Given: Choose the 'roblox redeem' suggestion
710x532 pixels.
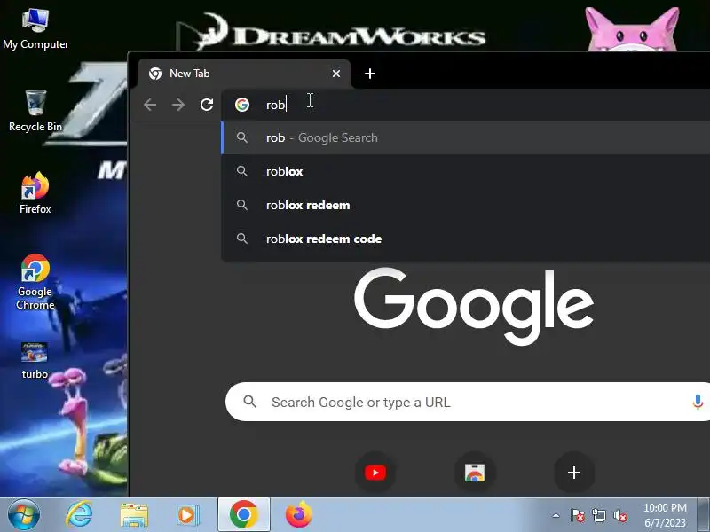Looking at the screenshot, I should pos(465,205).
